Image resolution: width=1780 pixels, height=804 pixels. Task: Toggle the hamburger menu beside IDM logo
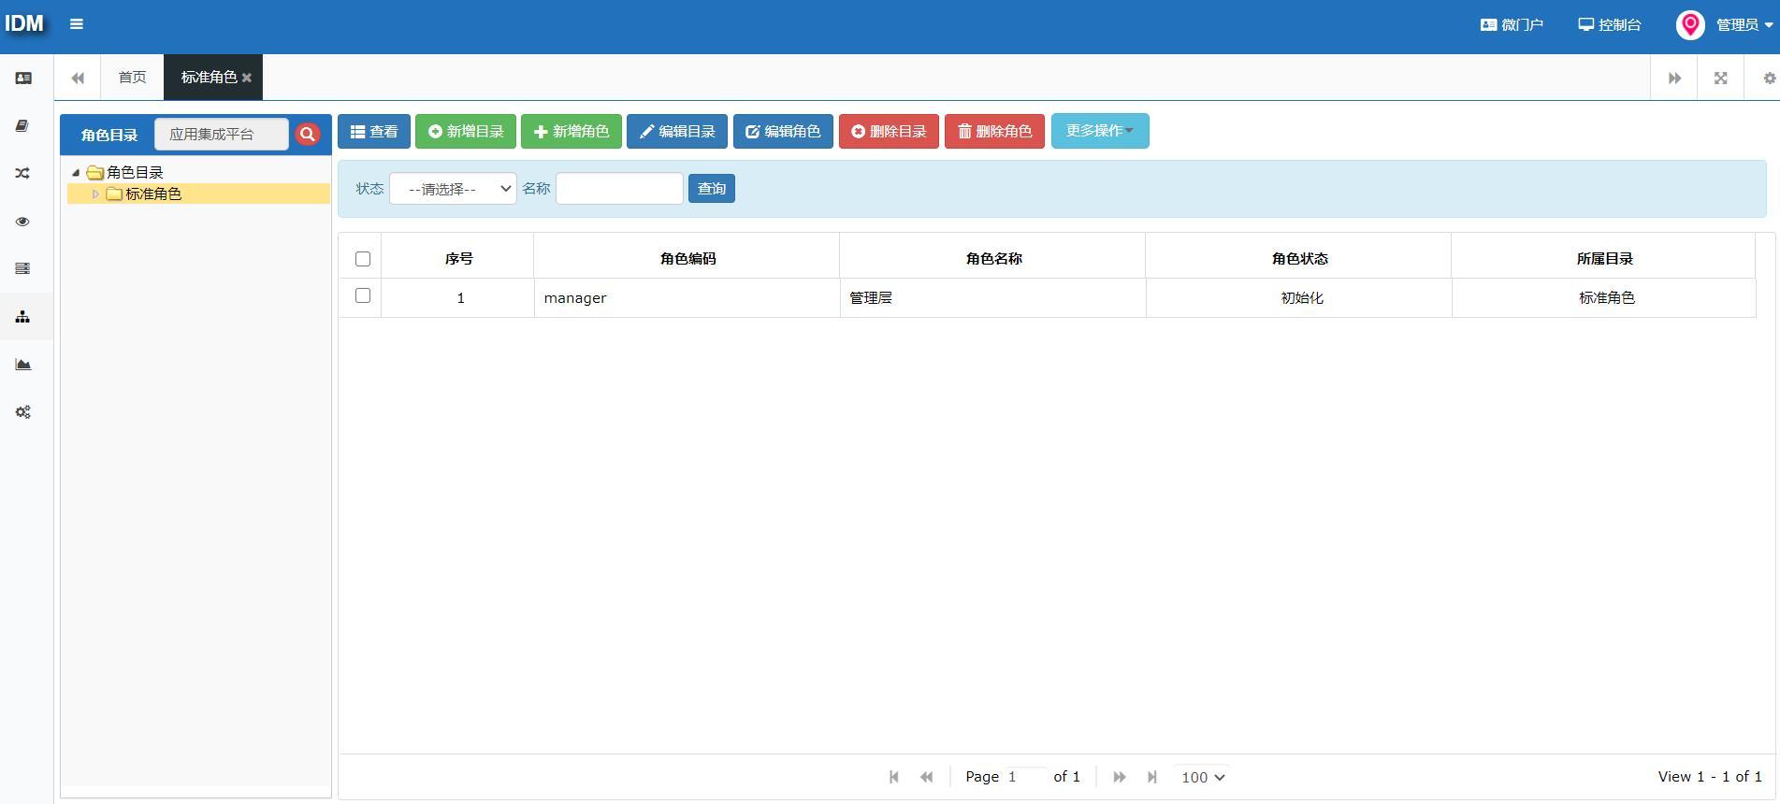(77, 24)
